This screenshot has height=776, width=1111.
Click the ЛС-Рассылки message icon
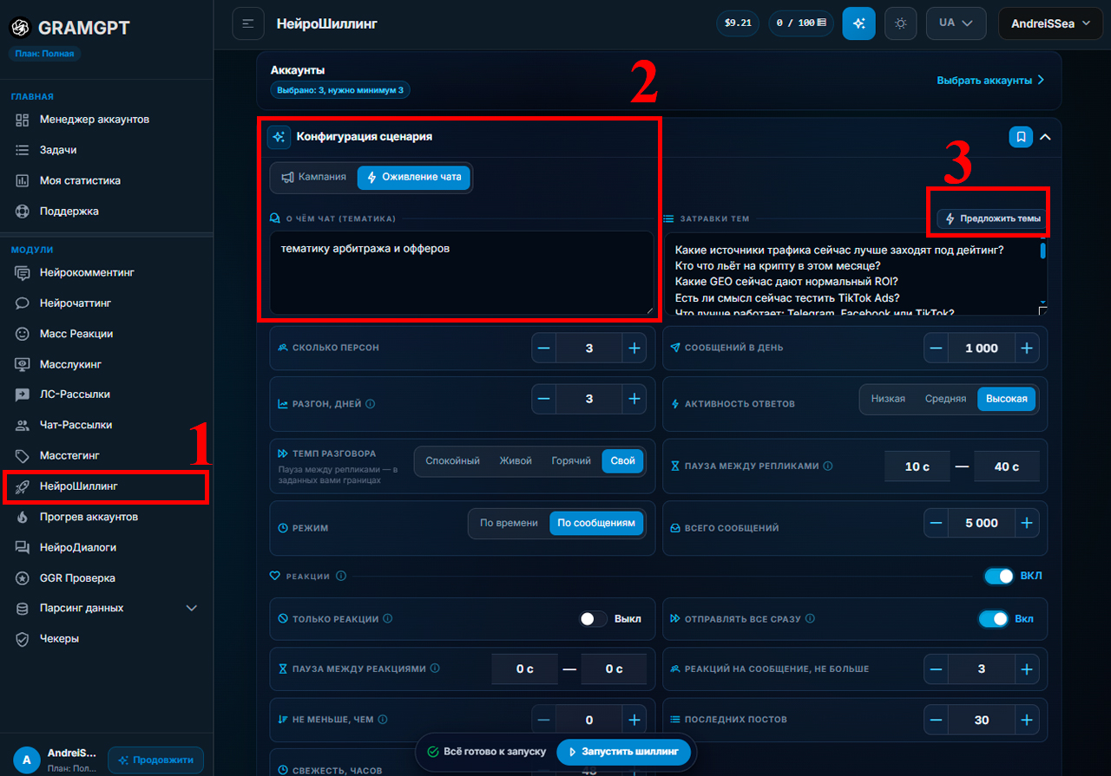point(23,395)
